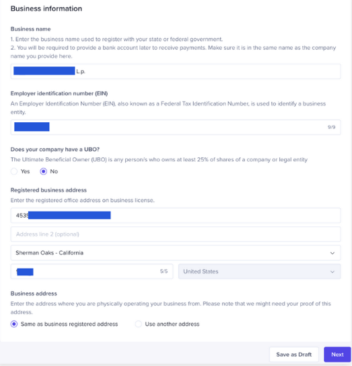Viewport: 352px width, 366px height.
Task: Click the 9/9 character counter in EIN field
Action: click(331, 127)
